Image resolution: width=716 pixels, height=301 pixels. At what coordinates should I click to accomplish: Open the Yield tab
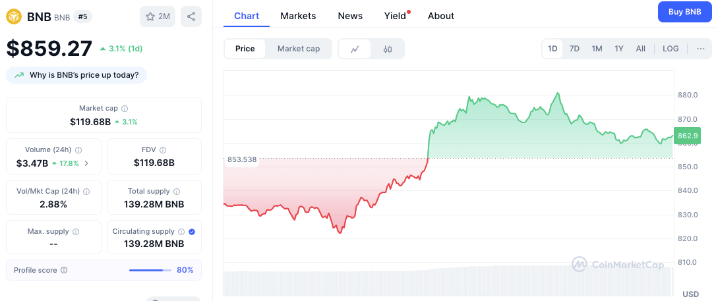[396, 16]
